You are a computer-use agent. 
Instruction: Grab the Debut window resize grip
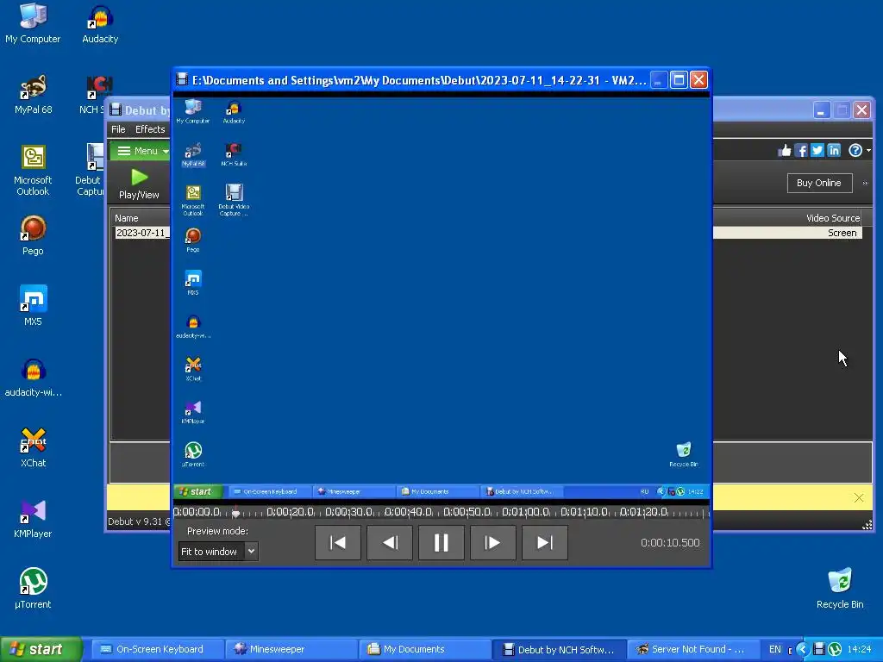coord(867,525)
